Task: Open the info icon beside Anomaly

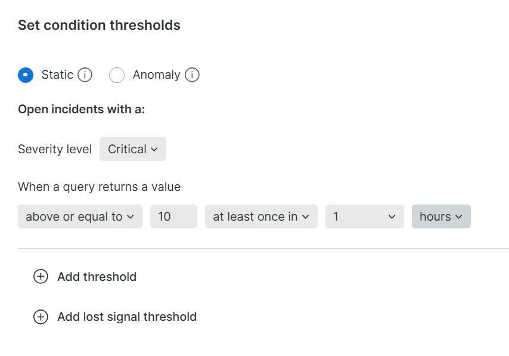Action: pyautogui.click(x=192, y=75)
